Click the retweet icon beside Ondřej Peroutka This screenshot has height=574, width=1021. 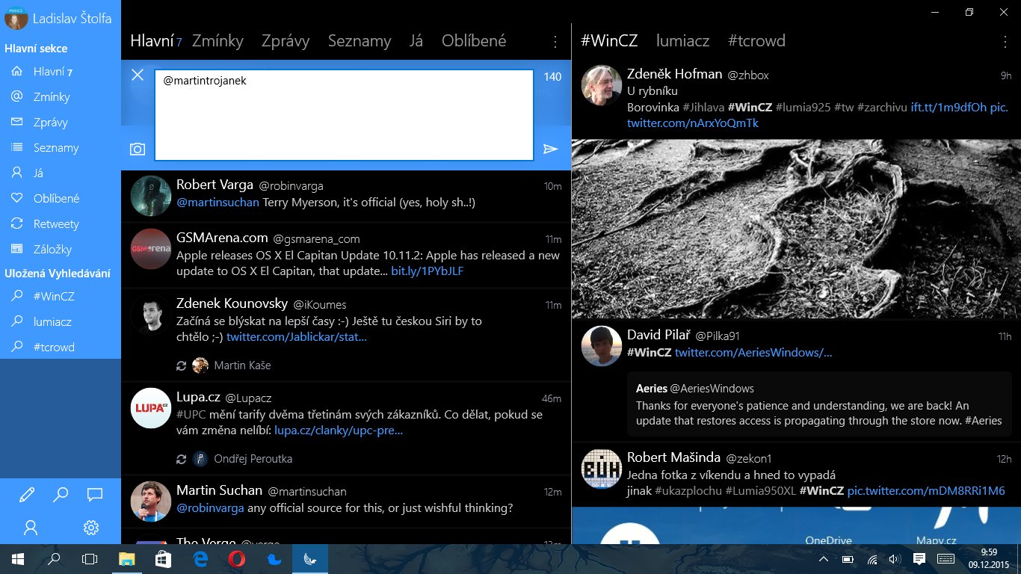(x=181, y=459)
